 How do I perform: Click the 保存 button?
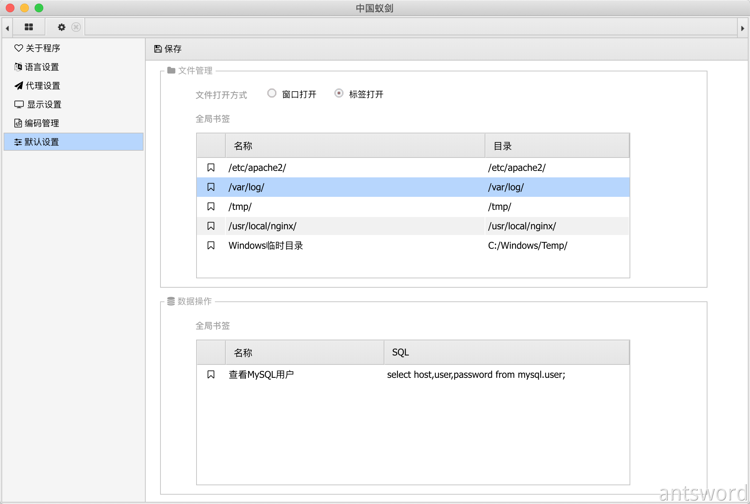pyautogui.click(x=168, y=49)
